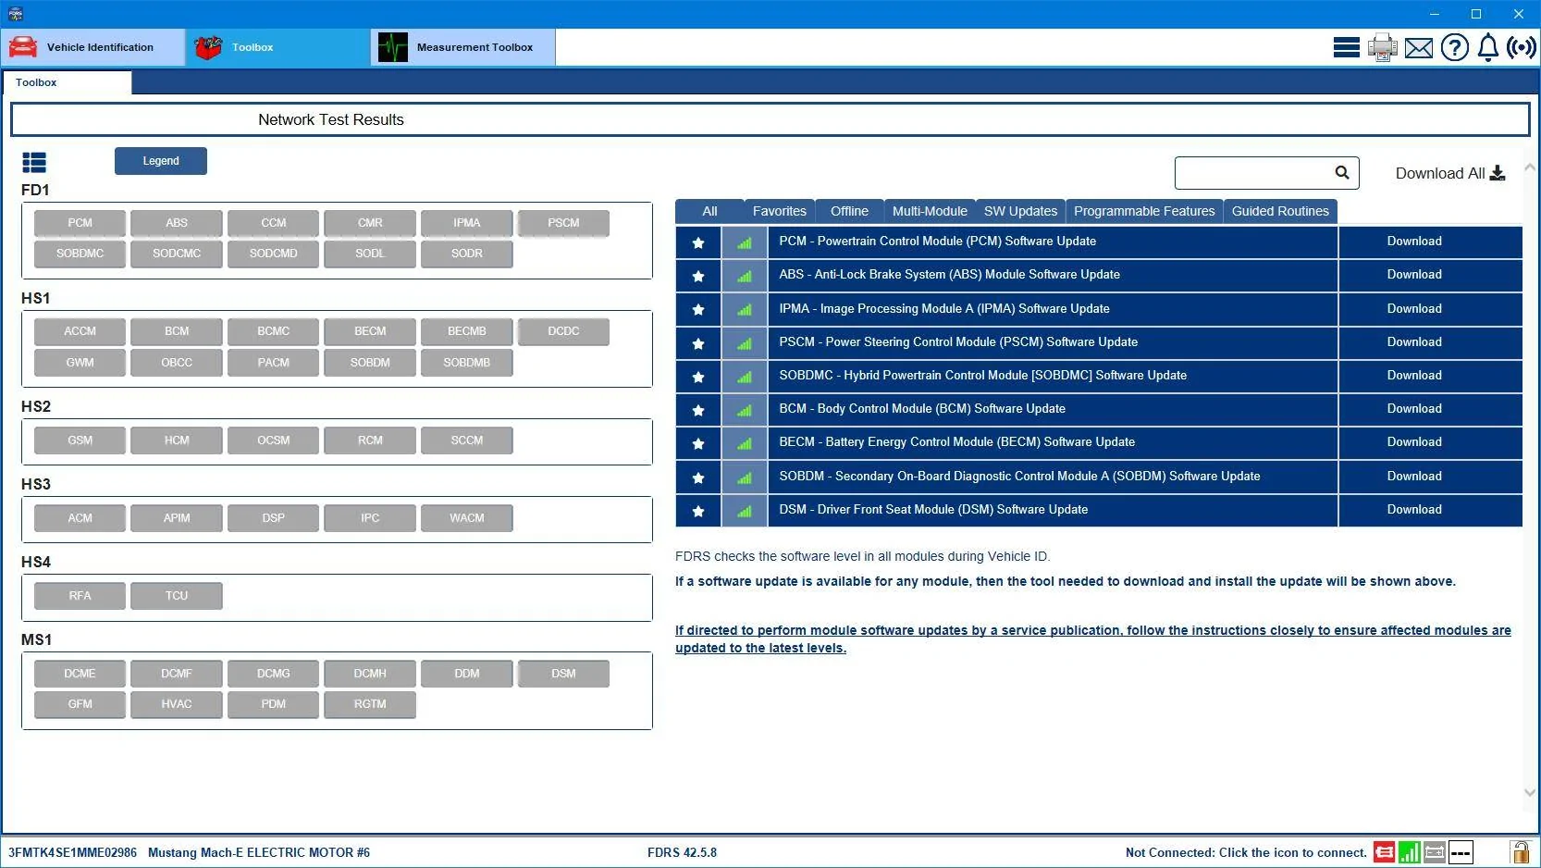Click signal bars icon in PSCM update row

tap(745, 343)
